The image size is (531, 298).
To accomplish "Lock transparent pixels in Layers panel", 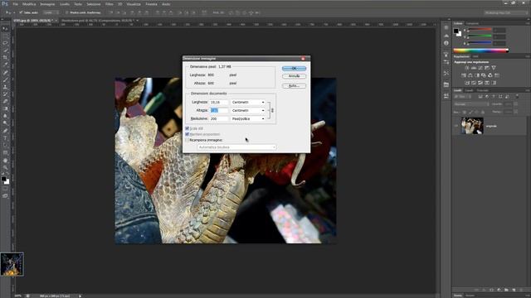I will [x=465, y=112].
